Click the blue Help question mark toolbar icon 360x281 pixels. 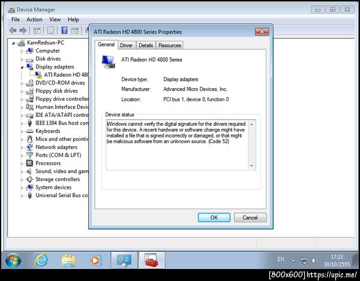pos(65,30)
